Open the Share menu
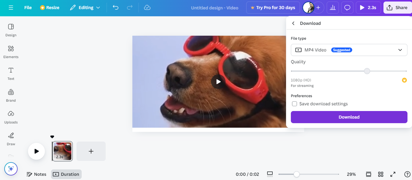The height and width of the screenshot is (180, 412). point(398,7)
